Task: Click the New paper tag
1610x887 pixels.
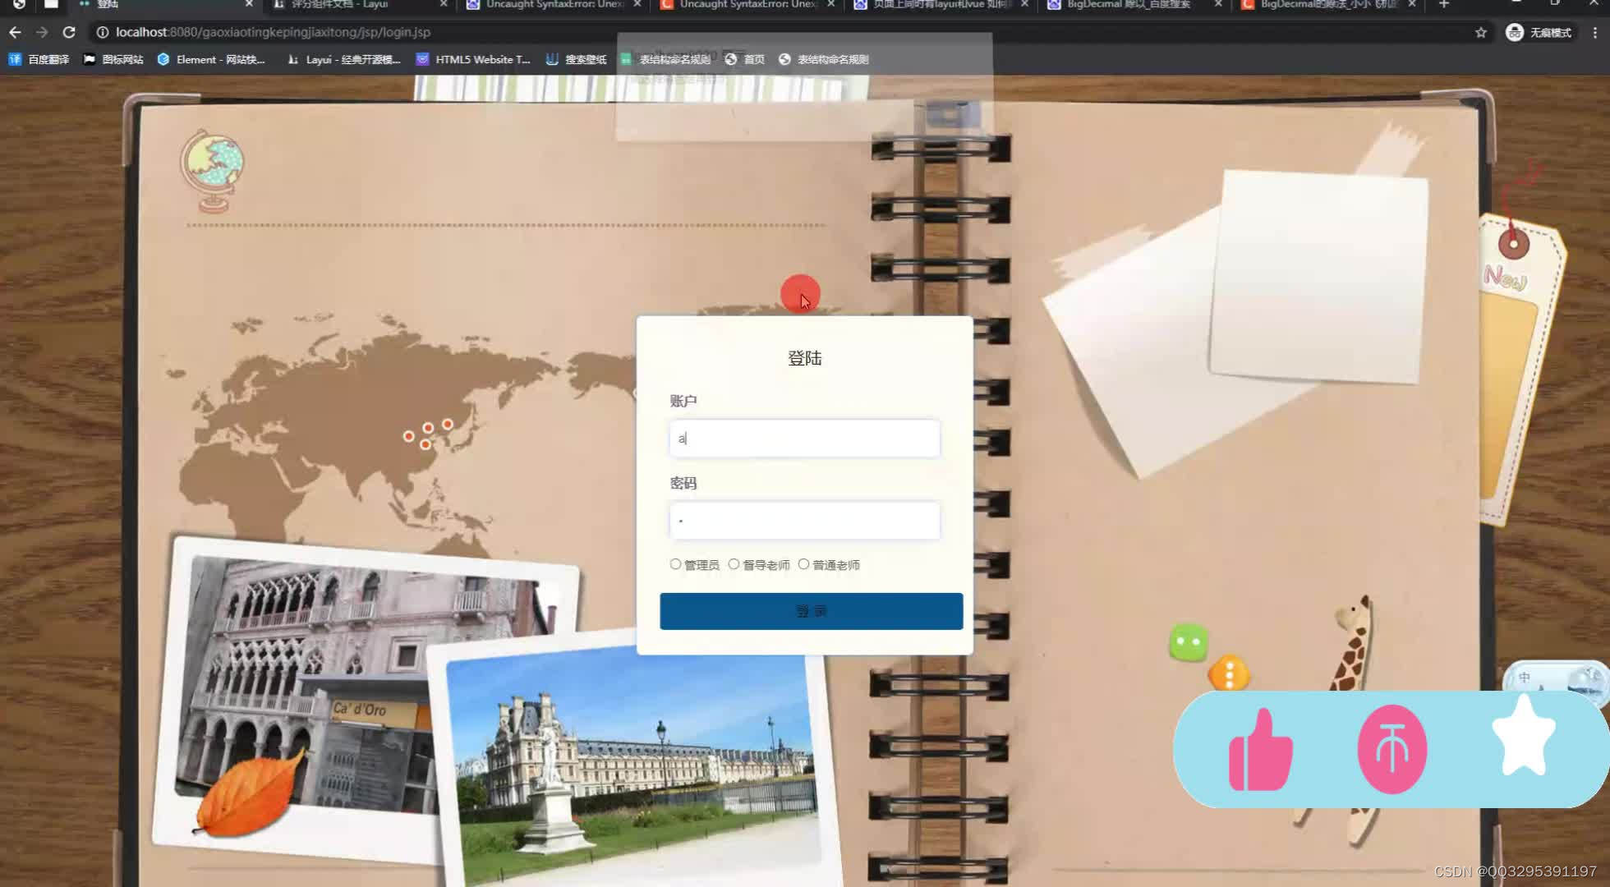Action: 1521,370
